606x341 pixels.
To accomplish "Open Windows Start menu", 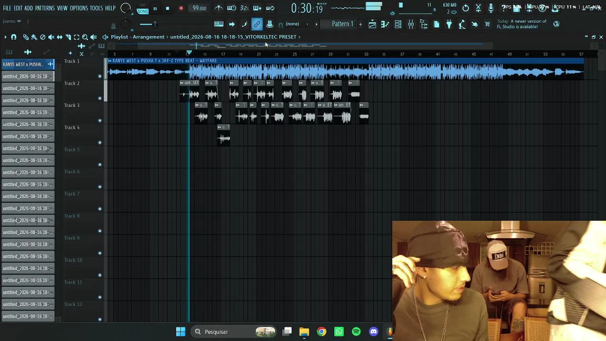I will pyautogui.click(x=181, y=332).
